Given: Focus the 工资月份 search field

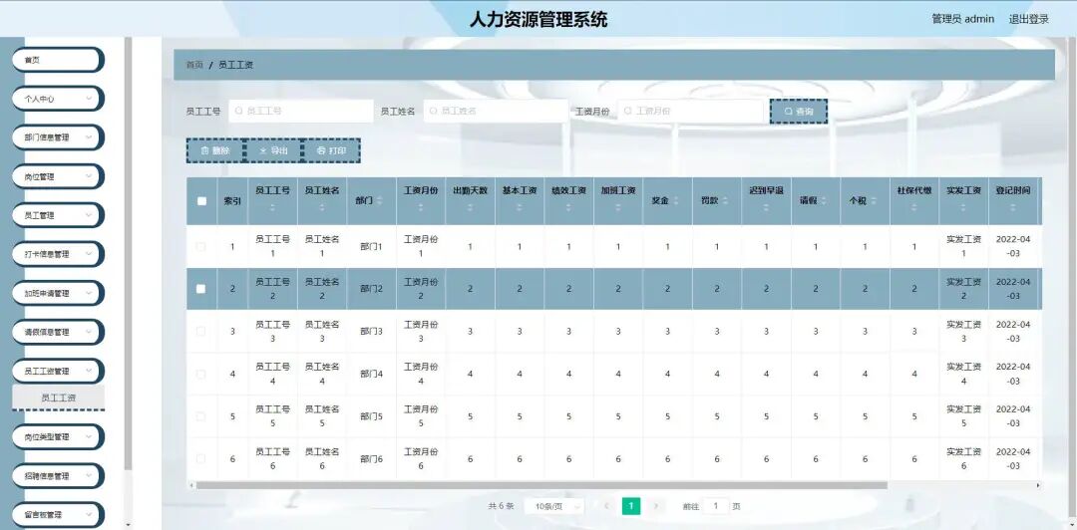Looking at the screenshot, I should [690, 111].
